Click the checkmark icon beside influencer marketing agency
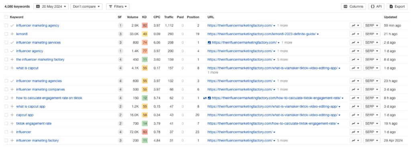The height and width of the screenshot is (147, 411). (x=12, y=25)
